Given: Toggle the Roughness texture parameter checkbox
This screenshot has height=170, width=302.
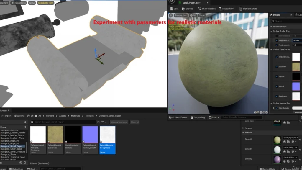Looking at the screenshot, I should 277,96.
